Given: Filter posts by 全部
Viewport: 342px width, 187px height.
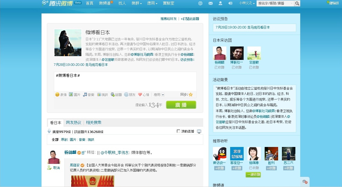Looking at the screenshot, I should pyautogui.click(x=55, y=140).
